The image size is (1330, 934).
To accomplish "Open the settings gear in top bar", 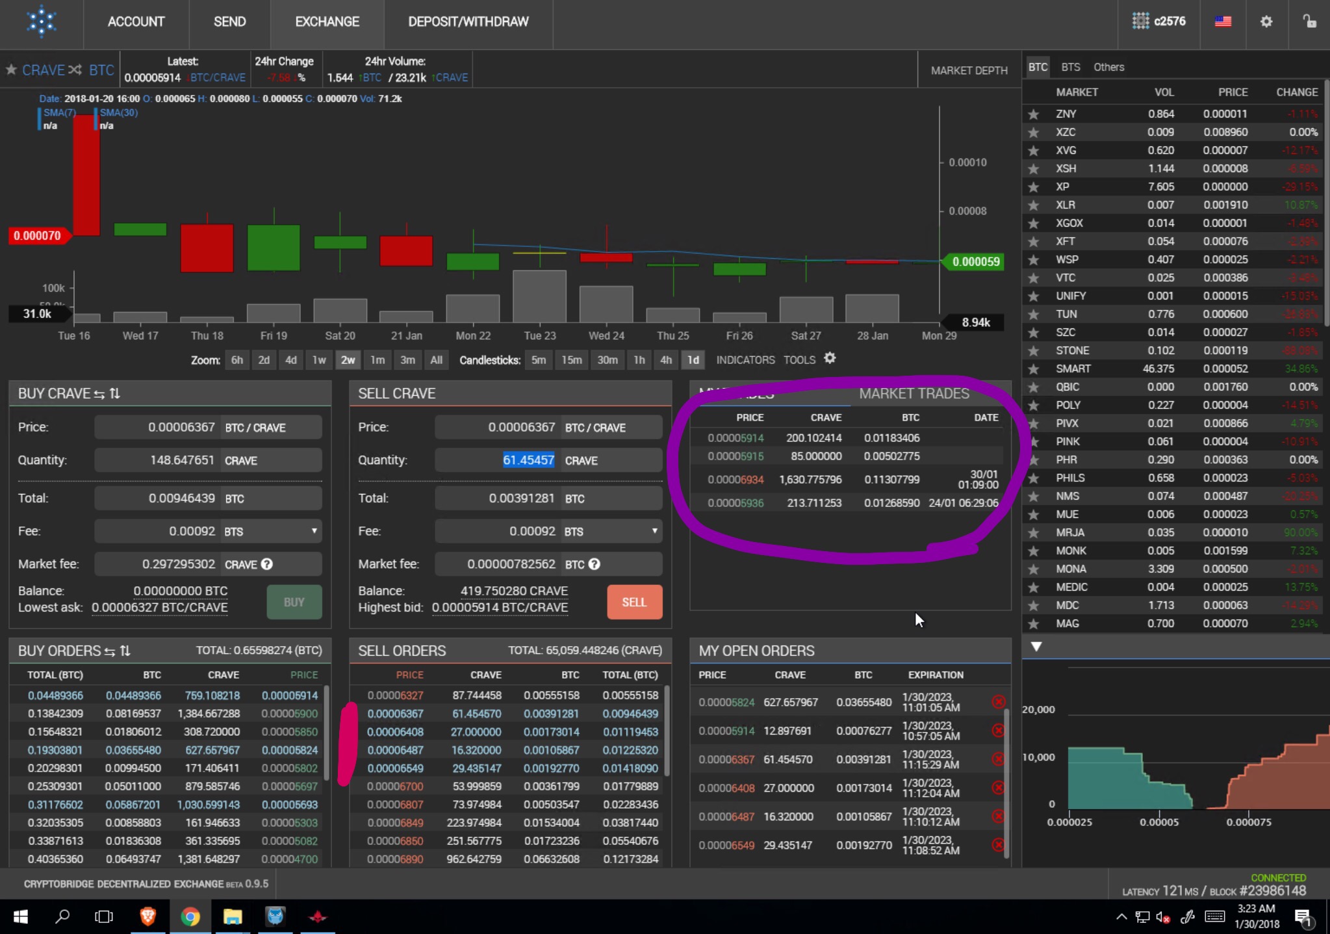I will pyautogui.click(x=1266, y=21).
